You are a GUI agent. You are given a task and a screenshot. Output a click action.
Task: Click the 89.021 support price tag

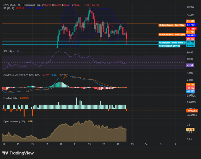pos(190,46)
